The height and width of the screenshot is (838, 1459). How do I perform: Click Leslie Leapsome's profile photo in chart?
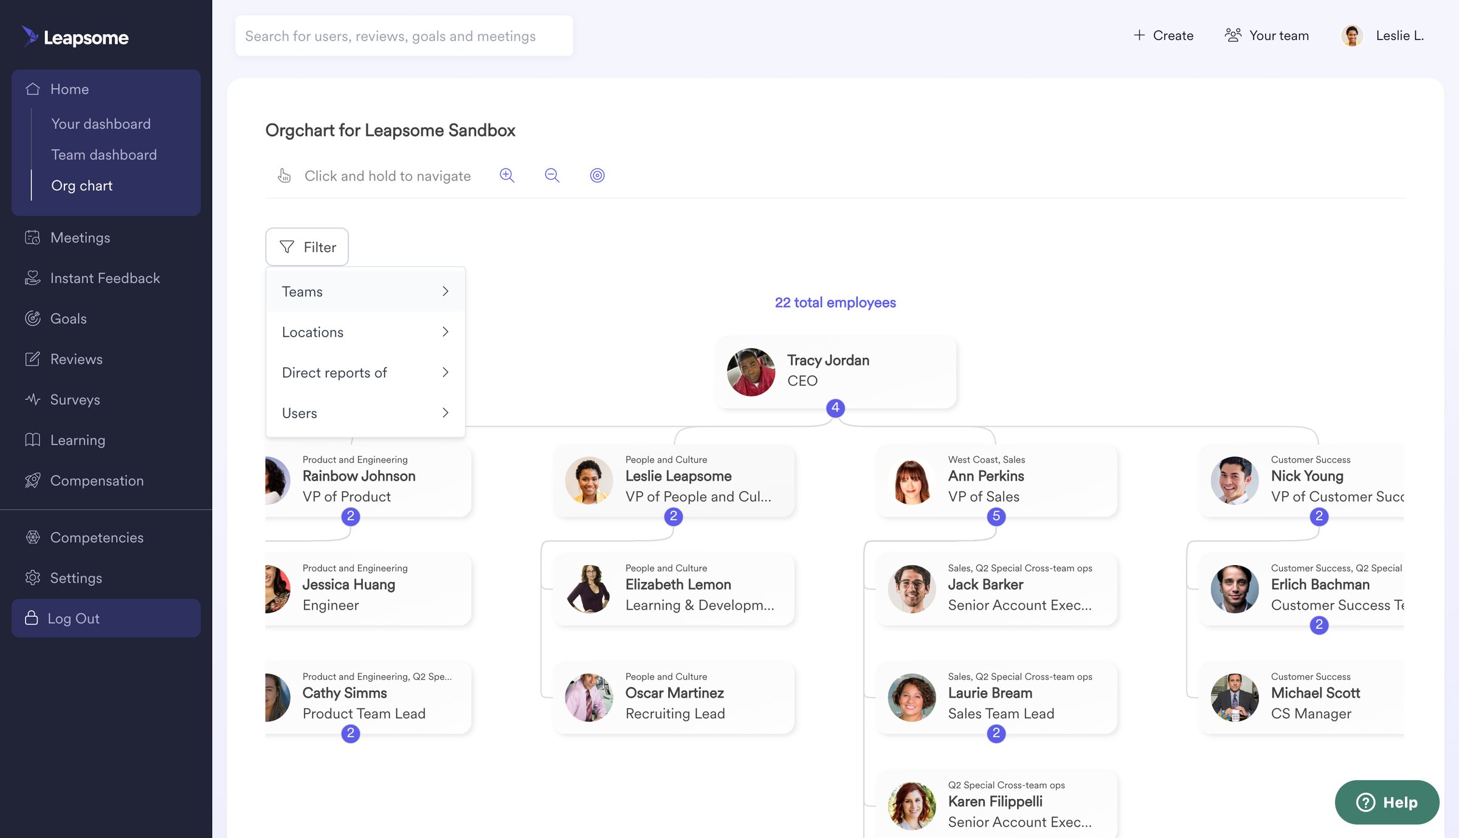[x=589, y=481]
